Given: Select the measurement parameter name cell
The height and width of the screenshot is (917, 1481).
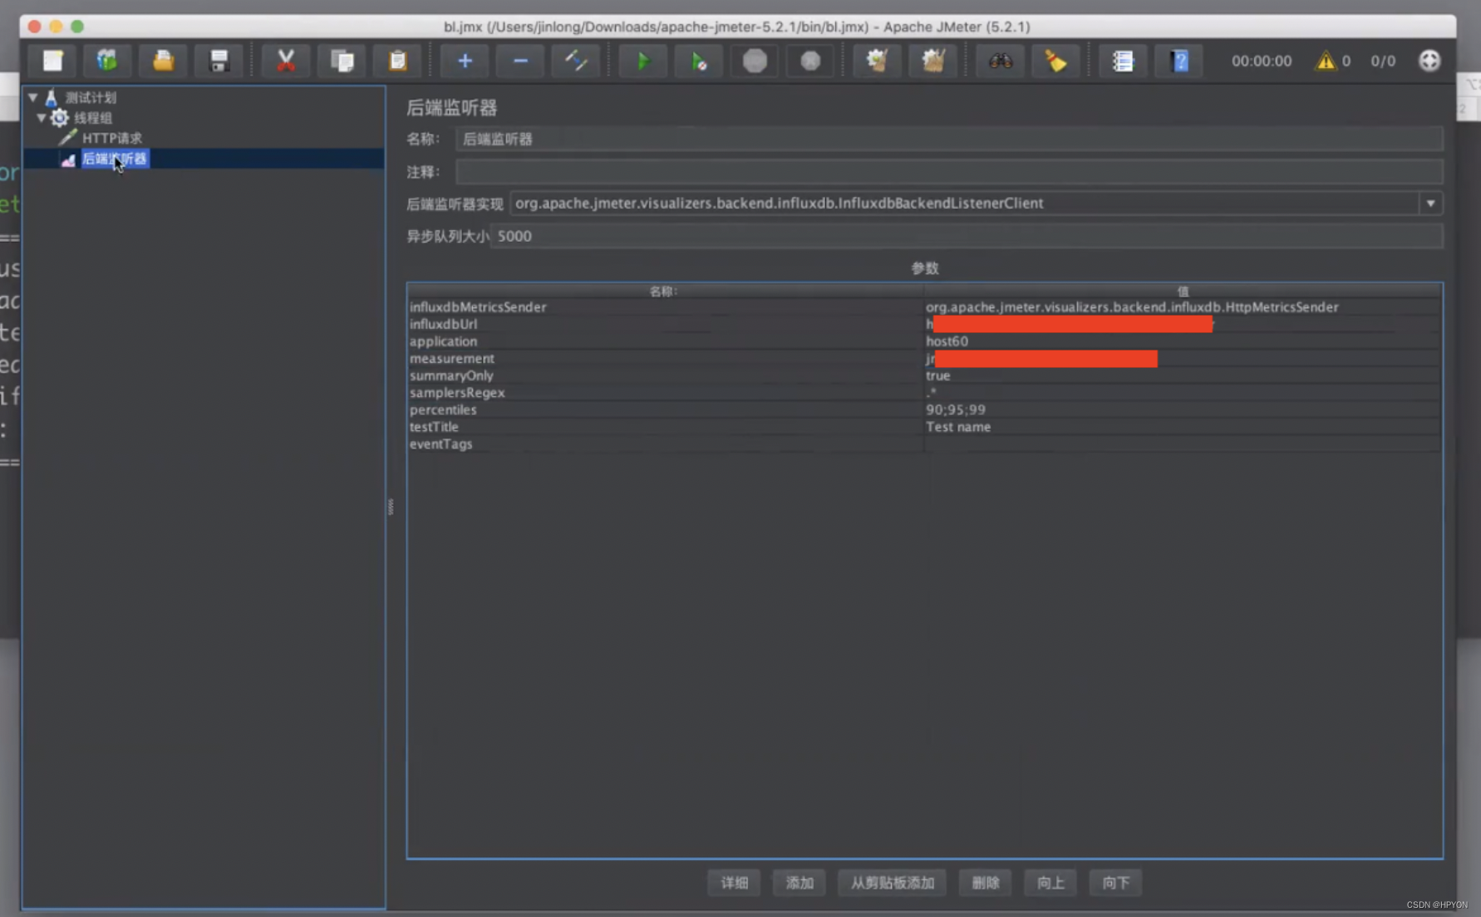Looking at the screenshot, I should (x=665, y=358).
